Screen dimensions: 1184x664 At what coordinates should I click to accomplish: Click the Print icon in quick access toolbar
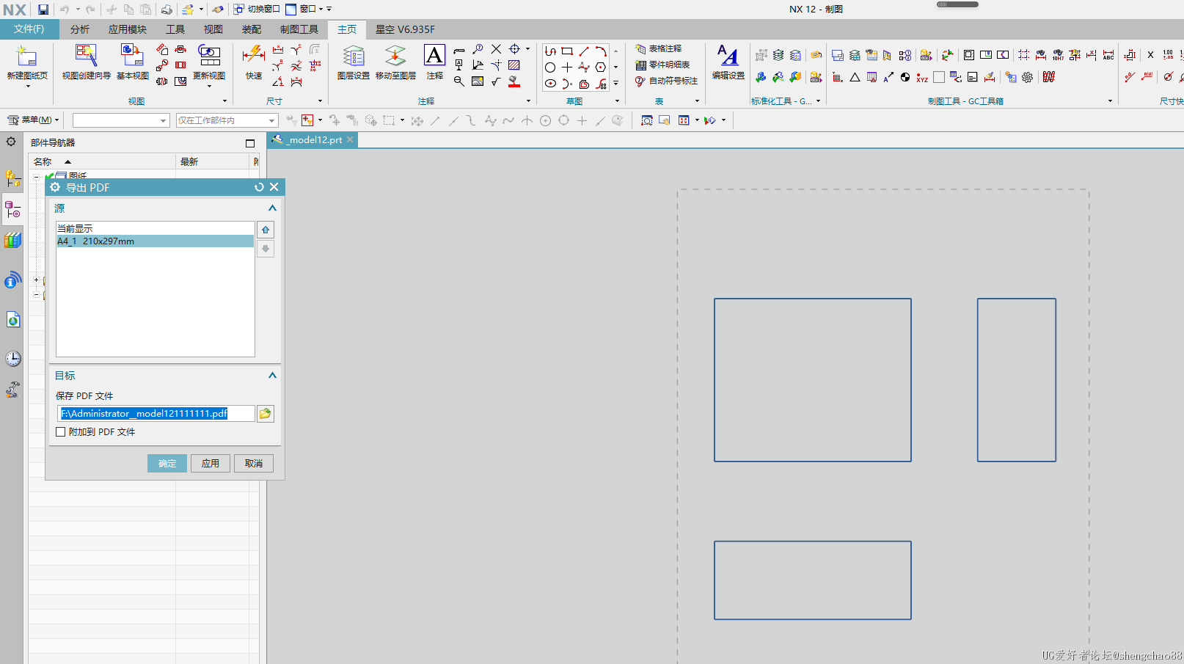coord(167,10)
